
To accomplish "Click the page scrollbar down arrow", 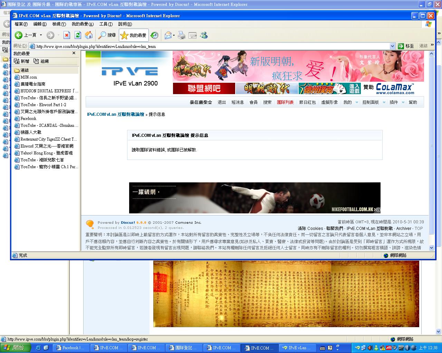I will [x=431, y=248].
